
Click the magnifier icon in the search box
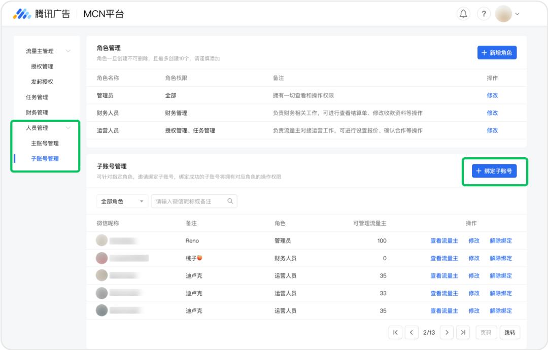(x=229, y=201)
